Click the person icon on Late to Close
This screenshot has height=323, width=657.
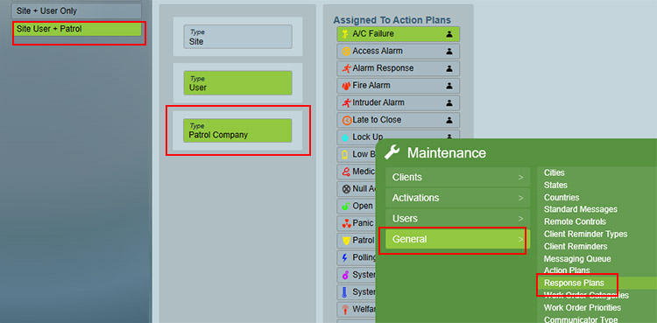pos(449,120)
